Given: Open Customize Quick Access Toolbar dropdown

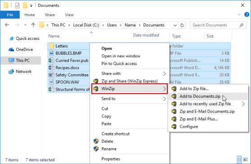Looking at the screenshot, I should [x=31, y=6].
